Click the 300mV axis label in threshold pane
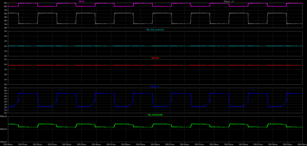This screenshot has height=146, width=307. 4,142
